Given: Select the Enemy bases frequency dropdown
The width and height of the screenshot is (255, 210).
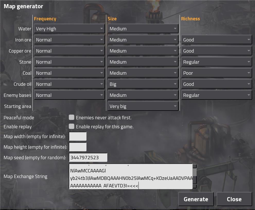Looking at the screenshot, I should point(69,95).
